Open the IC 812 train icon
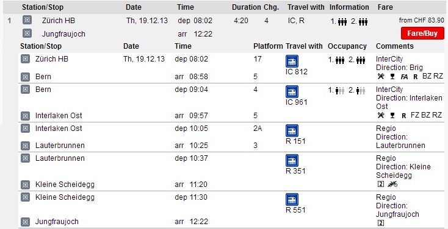The height and width of the screenshot is (229, 448). point(292,62)
